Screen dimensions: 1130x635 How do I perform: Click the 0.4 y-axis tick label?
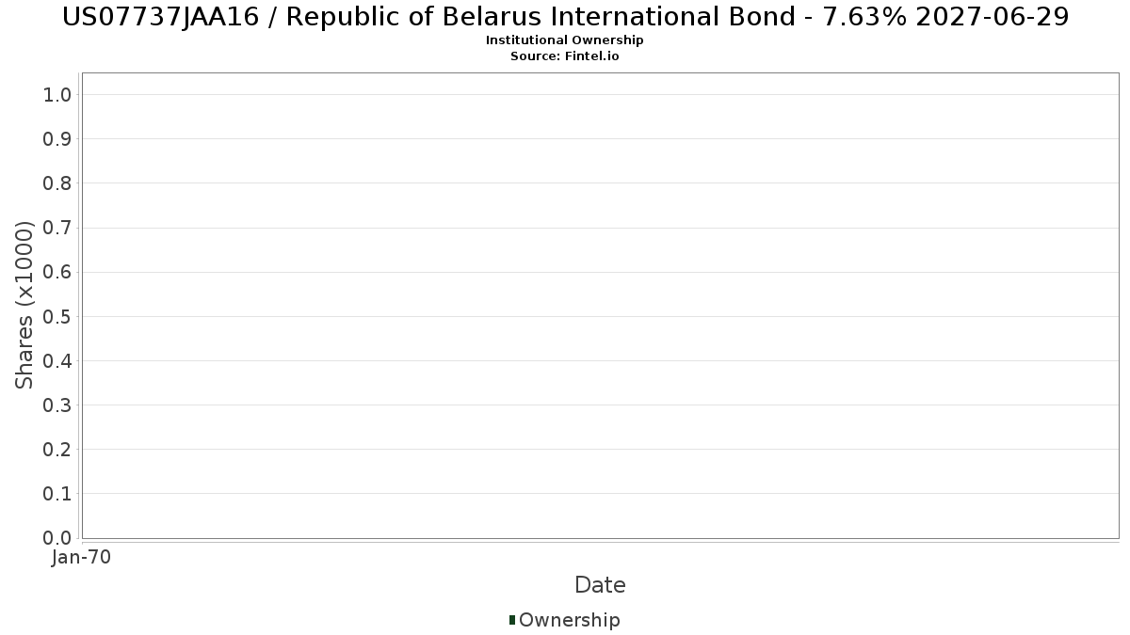(57, 360)
